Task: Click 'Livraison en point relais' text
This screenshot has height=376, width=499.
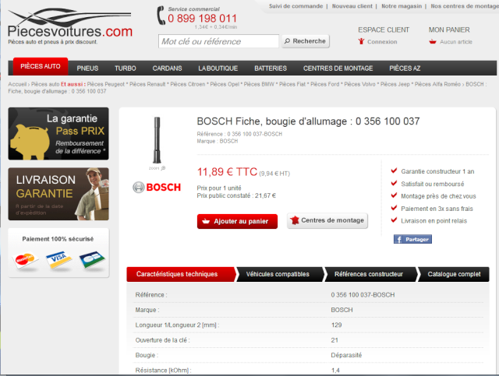Action: (x=434, y=221)
